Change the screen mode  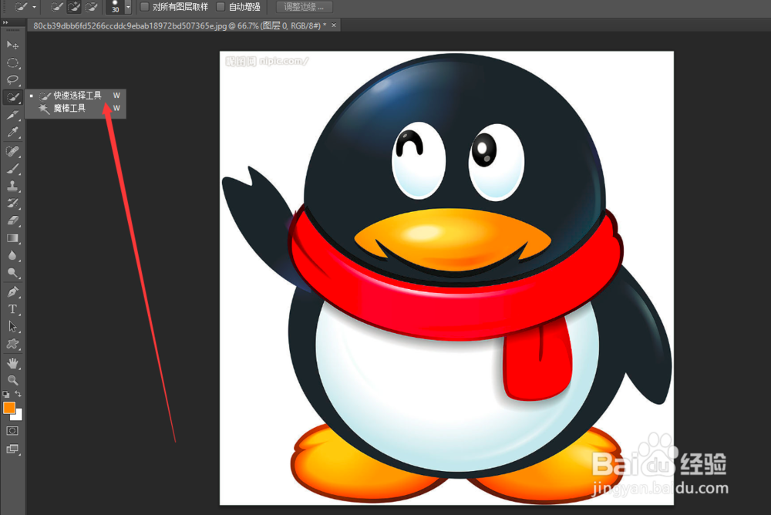point(12,449)
